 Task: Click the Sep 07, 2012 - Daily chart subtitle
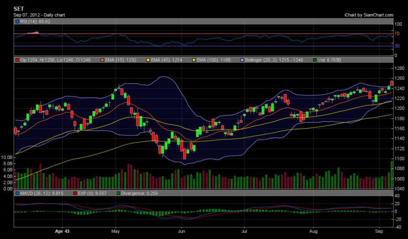[x=39, y=15]
